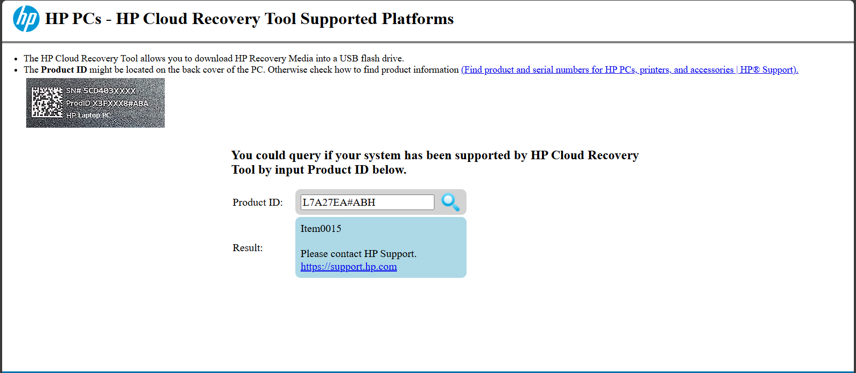This screenshot has width=856, height=373.
Task: Click the 'Result:' label
Action: [247, 248]
